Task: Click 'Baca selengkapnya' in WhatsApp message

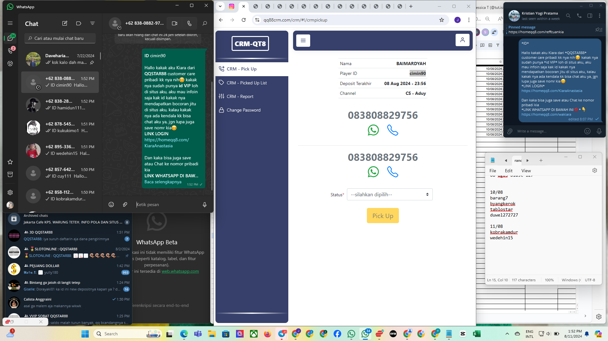Action: click(163, 182)
